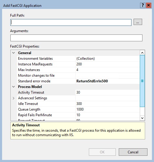Collapse the General section chevron
154x162 pixels.
coord(14,53)
